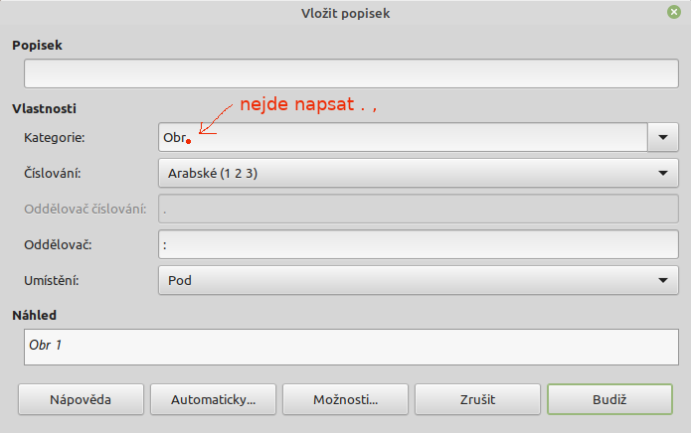
Task: Close the Vložit popisek dialog with green X
Action: 673,12
